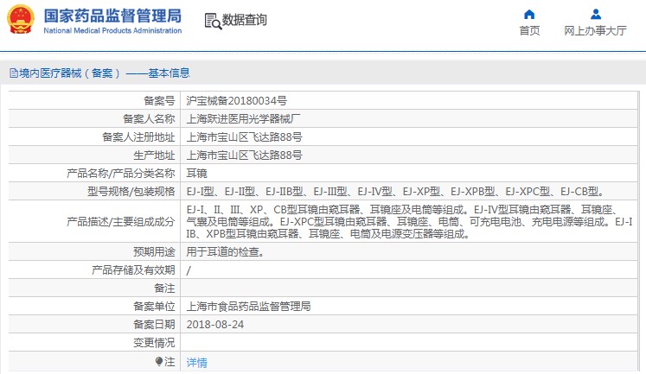Viewport: 646px width, 374px height.
Task: Click 国家药品监督管理局 title text
Action: click(x=112, y=16)
